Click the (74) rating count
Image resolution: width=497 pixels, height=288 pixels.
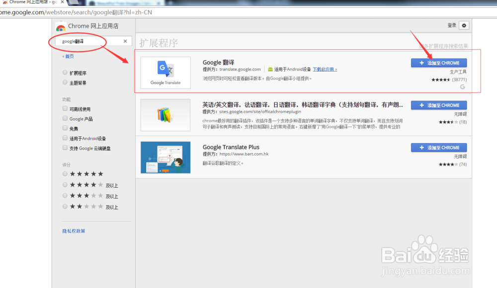pos(463,164)
